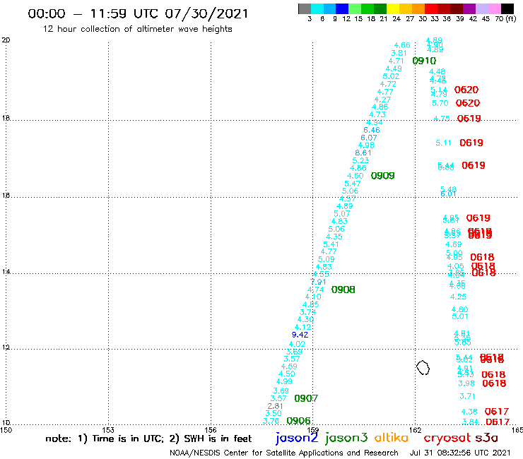Viewport: 523px width, 459px height.
Task: Select the 4.66 value at track top
Action: point(402,45)
